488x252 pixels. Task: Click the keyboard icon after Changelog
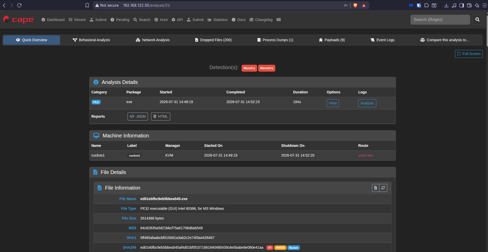click(x=279, y=20)
